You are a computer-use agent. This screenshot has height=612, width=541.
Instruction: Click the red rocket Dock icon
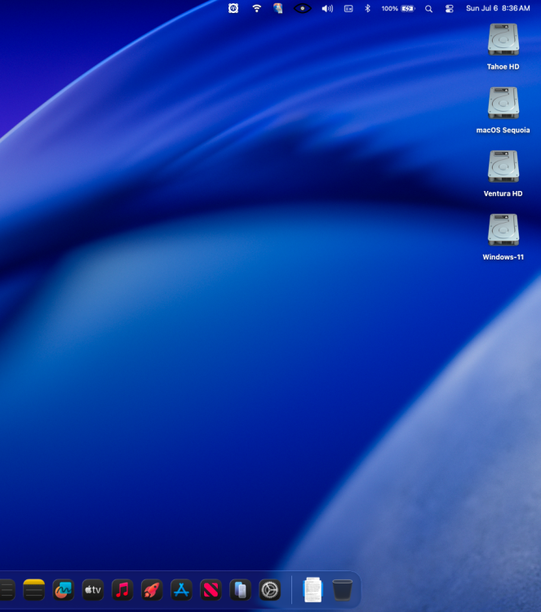pos(152,590)
